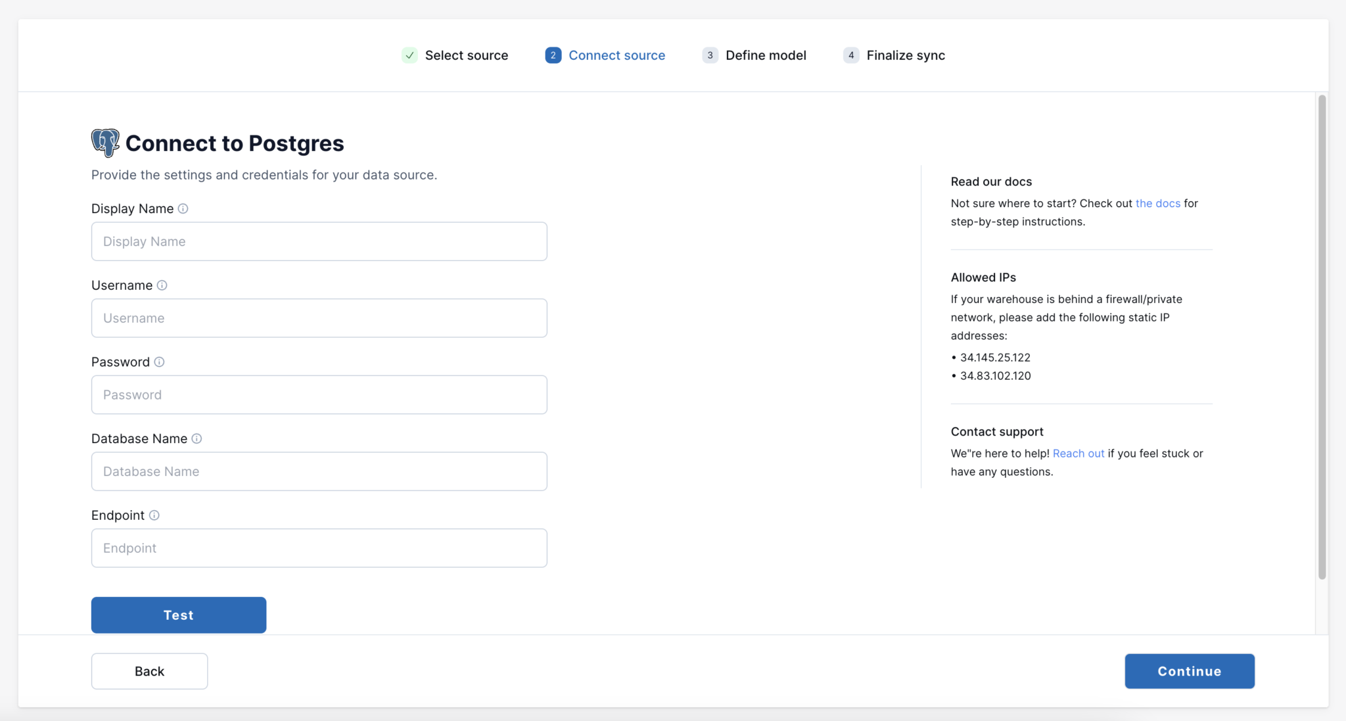Click the numbered badge on Connect source step
The width and height of the screenshot is (1346, 721).
[553, 55]
